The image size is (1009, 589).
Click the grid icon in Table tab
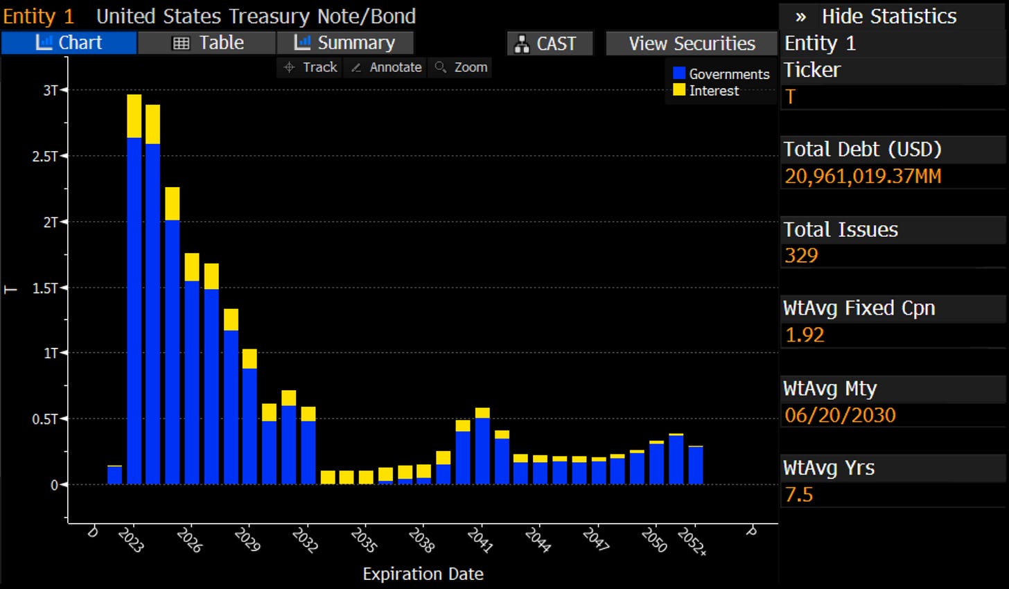click(181, 44)
